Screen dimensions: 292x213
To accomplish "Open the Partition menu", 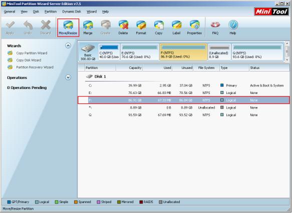I will (x=51, y=11).
